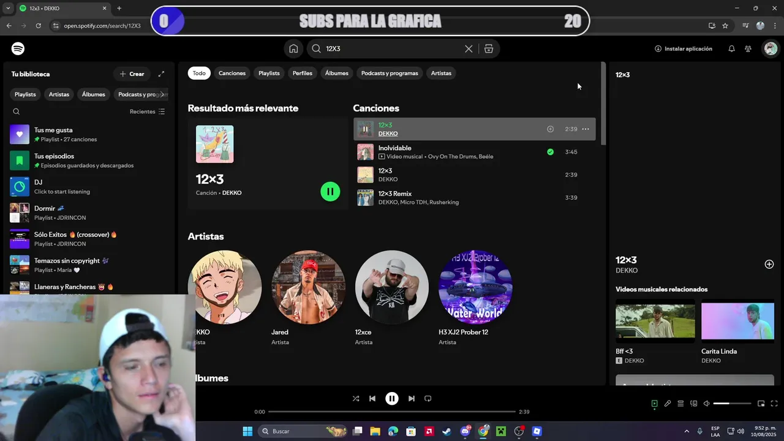The image size is (784, 441).
Task: Open the Recientes sort dropdown
Action: [x=147, y=111]
